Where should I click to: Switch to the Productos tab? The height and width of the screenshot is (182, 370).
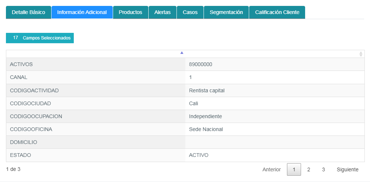[131, 12]
